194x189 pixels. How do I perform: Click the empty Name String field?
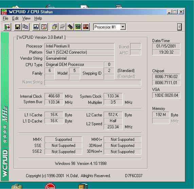pyautogui.click(x=93, y=82)
